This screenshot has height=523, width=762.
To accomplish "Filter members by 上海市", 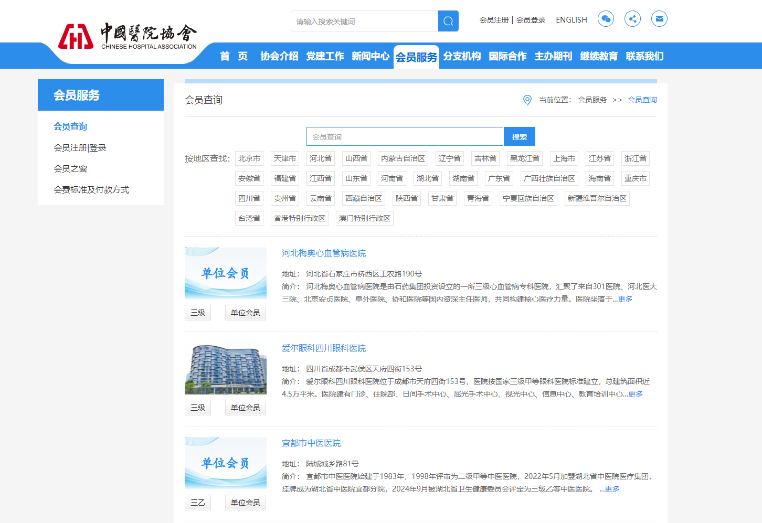I will click(564, 158).
